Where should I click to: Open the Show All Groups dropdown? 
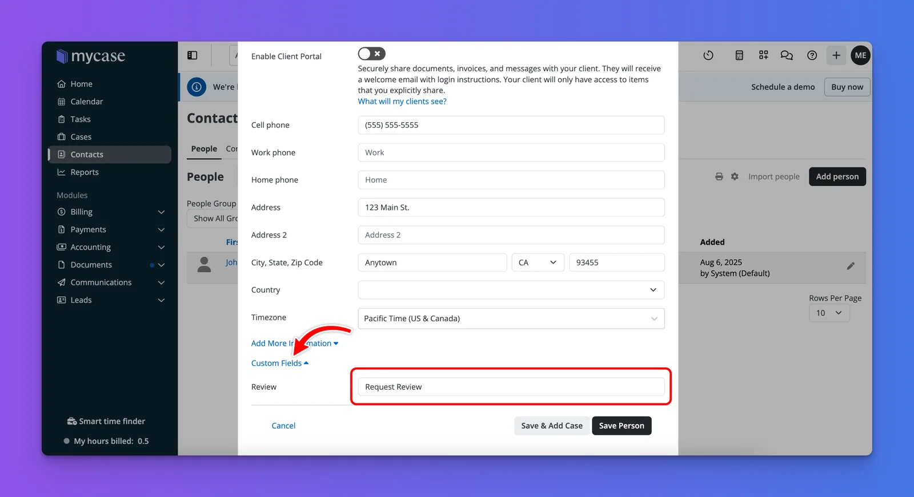point(213,219)
